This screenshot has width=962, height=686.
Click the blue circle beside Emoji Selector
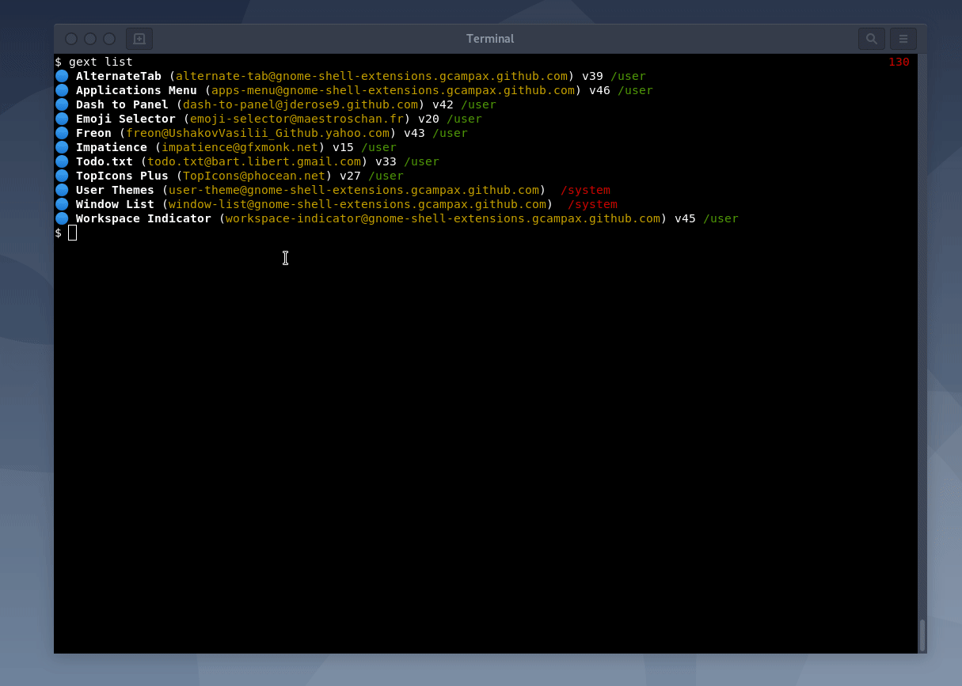(x=62, y=119)
